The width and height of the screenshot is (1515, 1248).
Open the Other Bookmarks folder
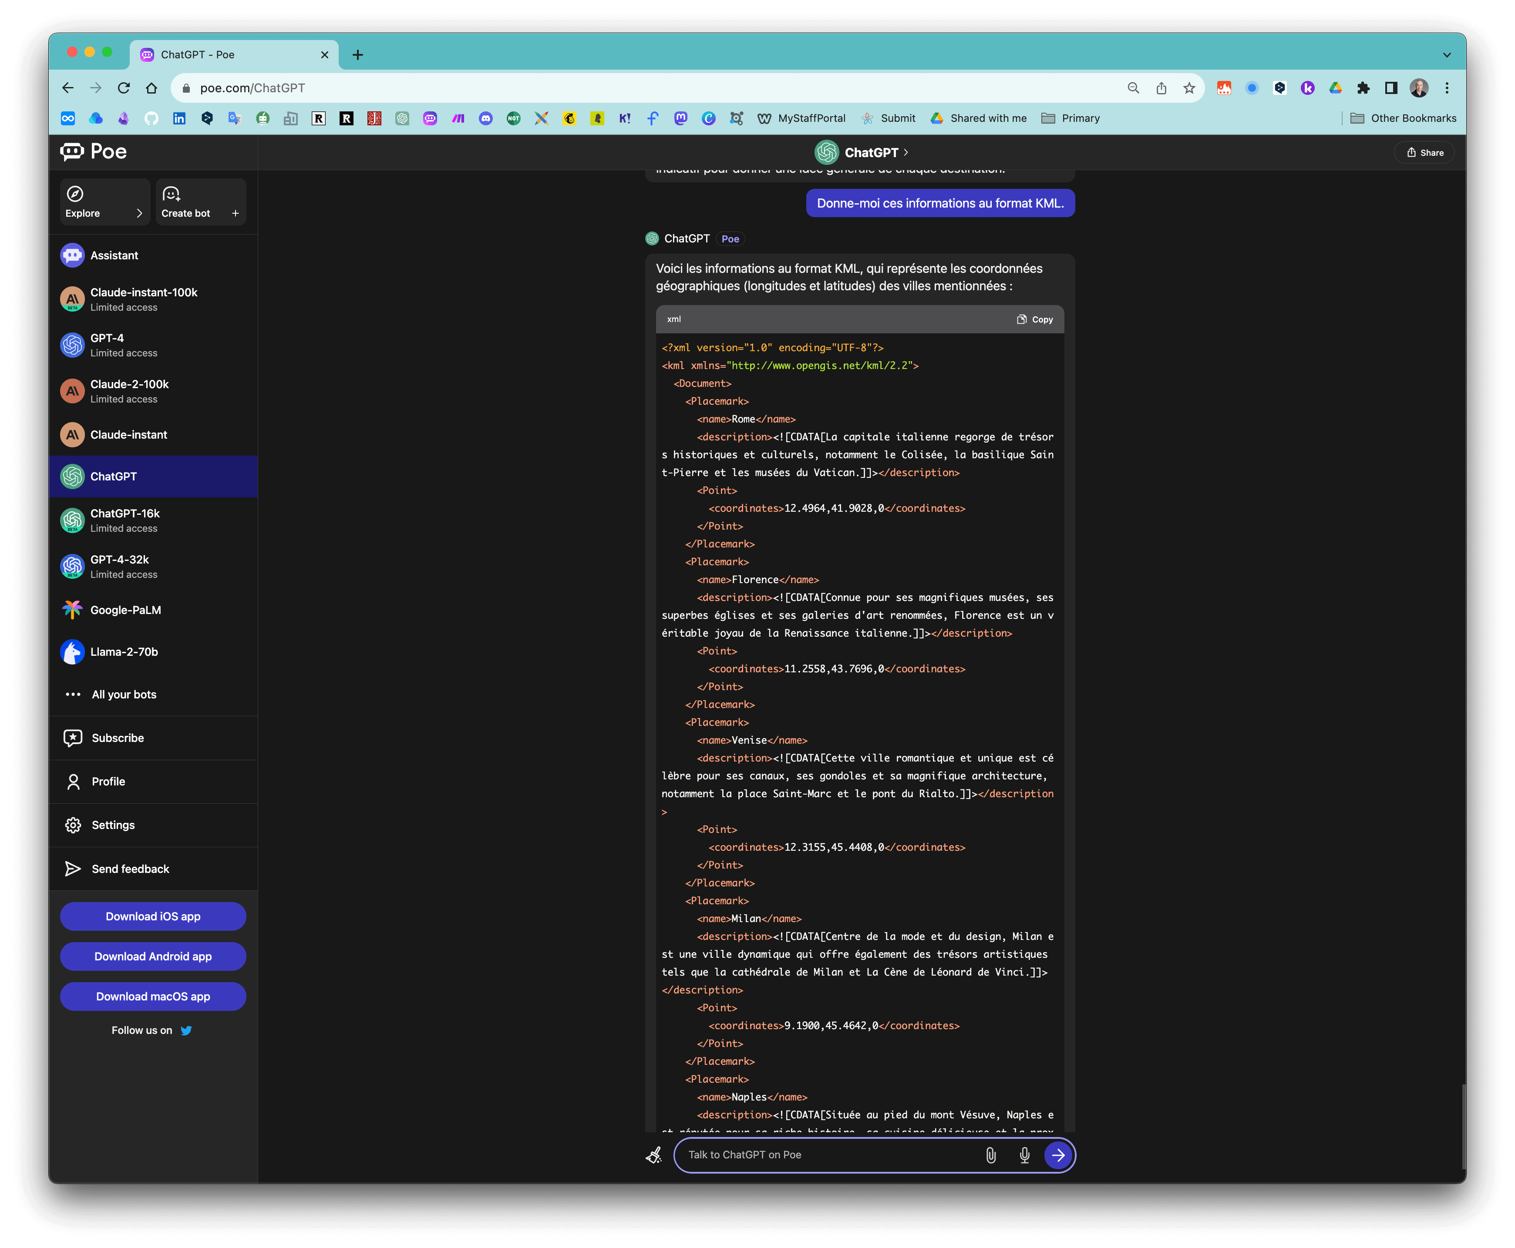coord(1403,118)
